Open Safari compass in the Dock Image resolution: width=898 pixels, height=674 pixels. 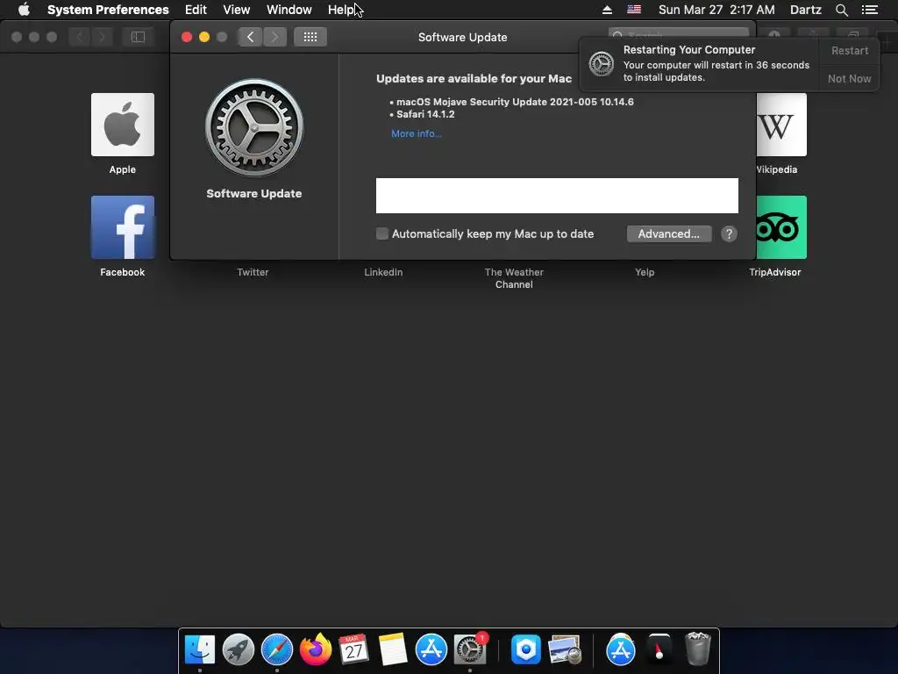(276, 649)
